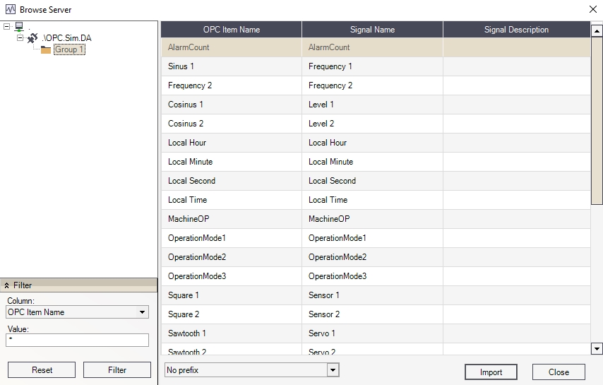Click the Signal Description column header

click(x=516, y=30)
